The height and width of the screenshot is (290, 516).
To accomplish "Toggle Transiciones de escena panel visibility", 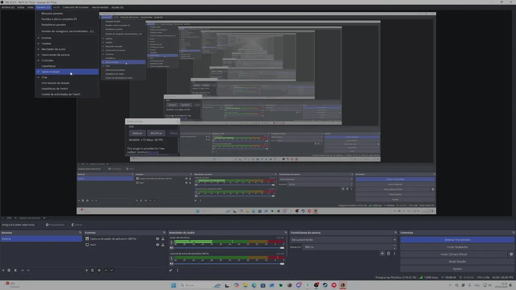I will point(67,55).
